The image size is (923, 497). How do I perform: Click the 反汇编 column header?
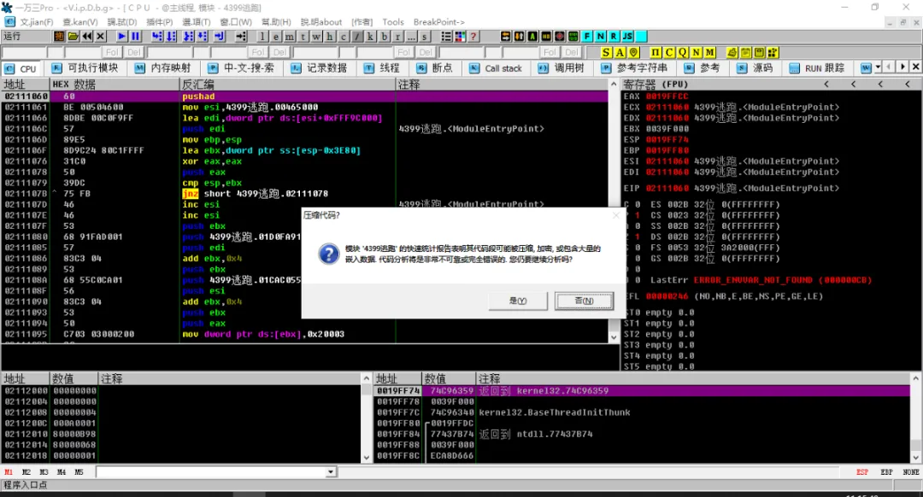pos(287,85)
